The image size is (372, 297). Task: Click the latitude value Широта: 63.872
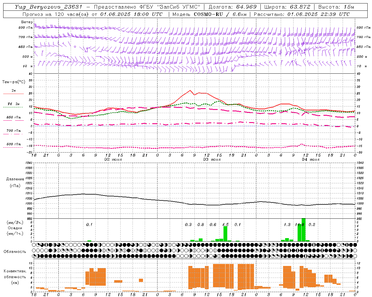coord(287,7)
